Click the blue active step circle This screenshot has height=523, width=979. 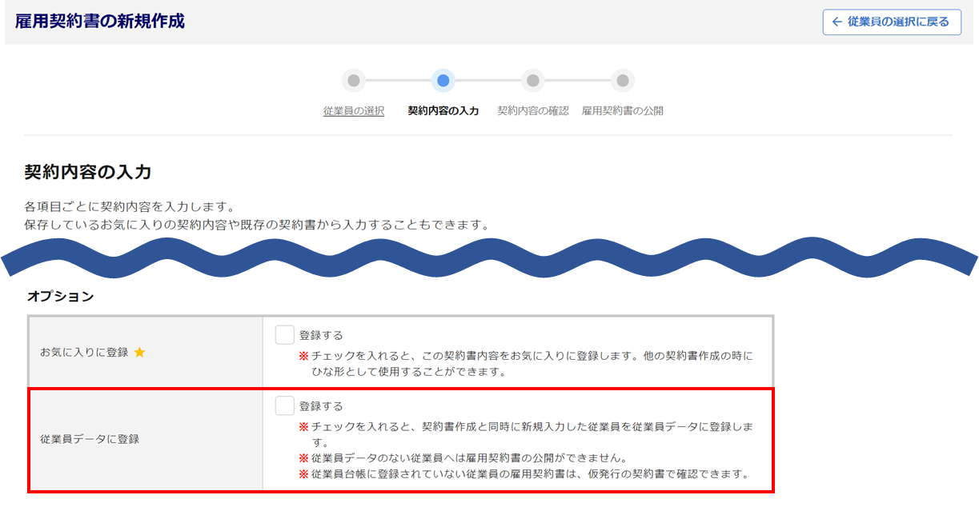(x=443, y=81)
